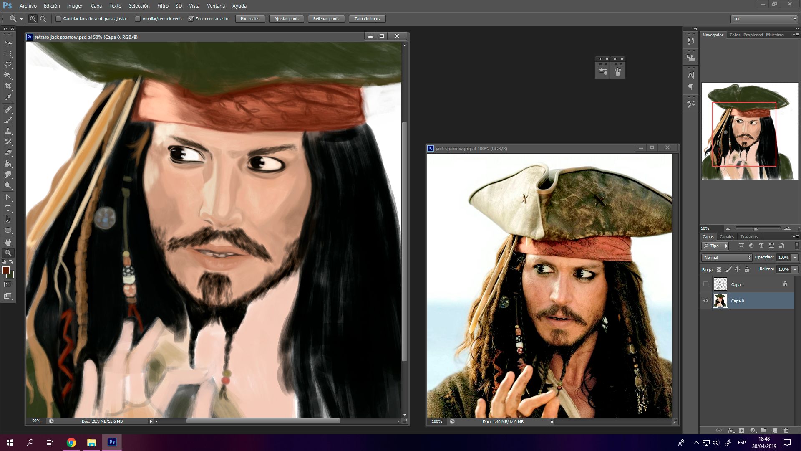
Task: Click the Ajustar pant. button
Action: coord(286,19)
